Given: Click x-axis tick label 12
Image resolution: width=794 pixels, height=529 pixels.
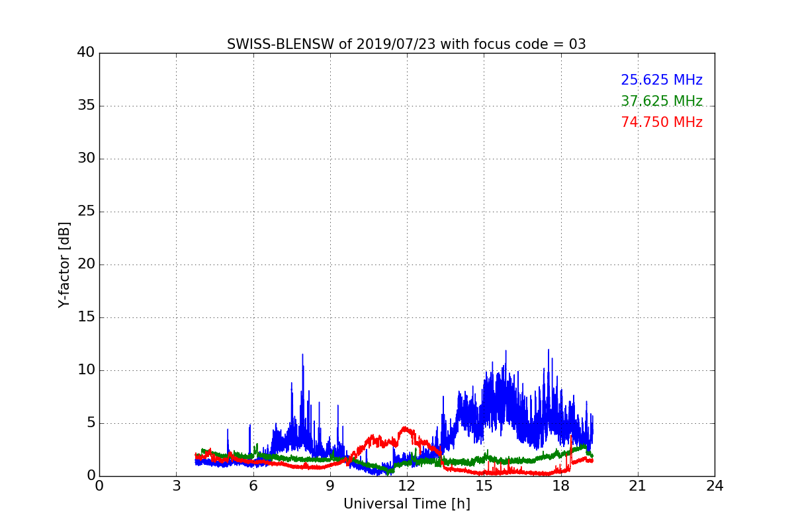Looking at the screenshot, I should tap(407, 485).
